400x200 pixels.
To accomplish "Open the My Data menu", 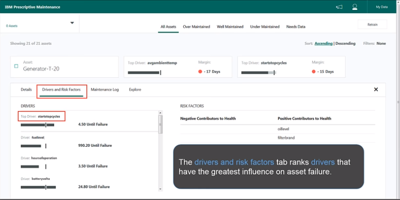I will pyautogui.click(x=381, y=7).
